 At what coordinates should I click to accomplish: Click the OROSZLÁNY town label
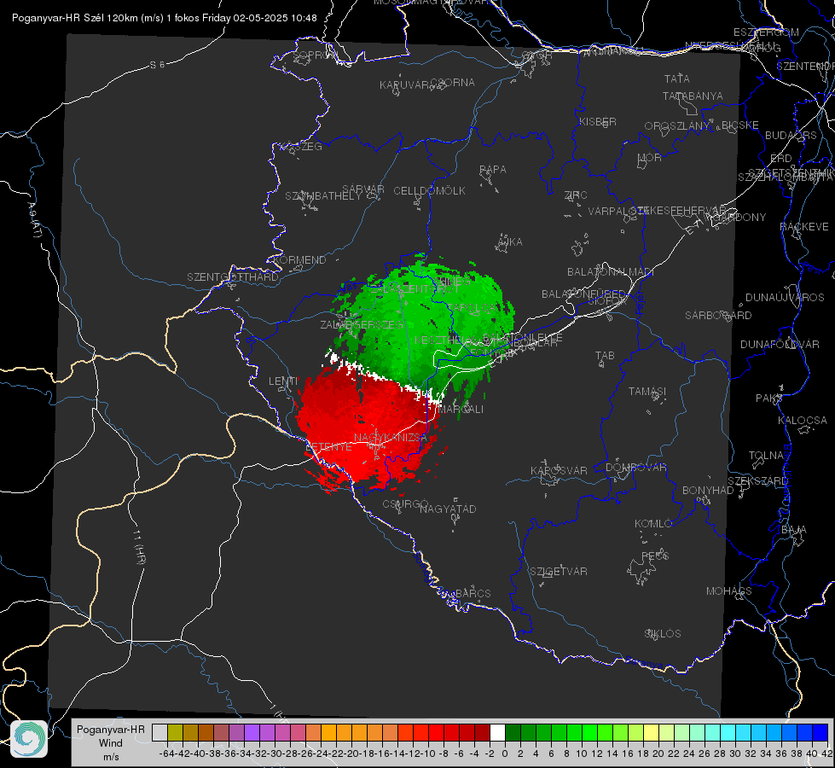tap(677, 126)
